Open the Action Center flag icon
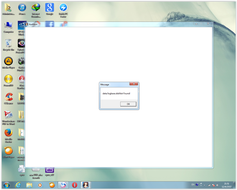Screen dimensions: 237x190 click(213, 185)
